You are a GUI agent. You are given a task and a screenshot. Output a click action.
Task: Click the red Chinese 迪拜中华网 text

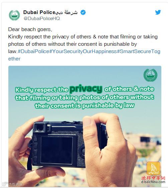tap(153, 178)
